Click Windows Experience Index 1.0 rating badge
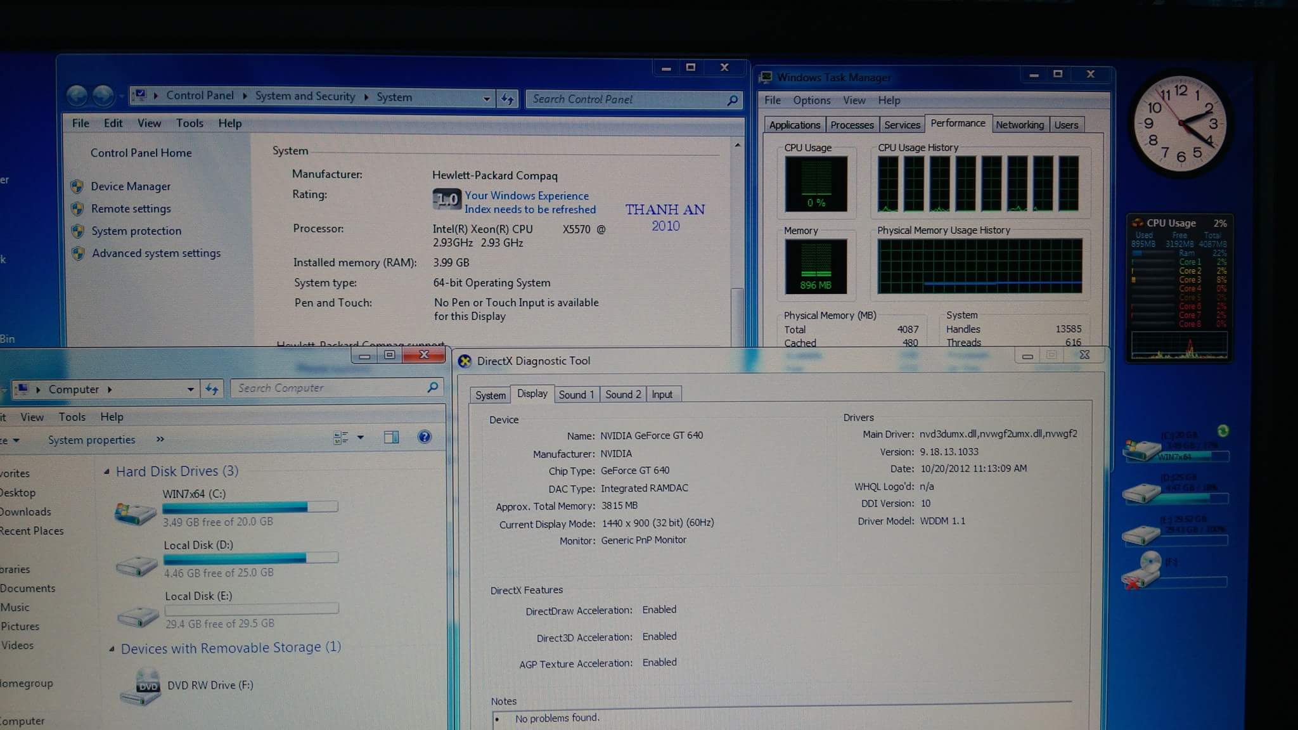This screenshot has height=730, width=1298. (447, 200)
